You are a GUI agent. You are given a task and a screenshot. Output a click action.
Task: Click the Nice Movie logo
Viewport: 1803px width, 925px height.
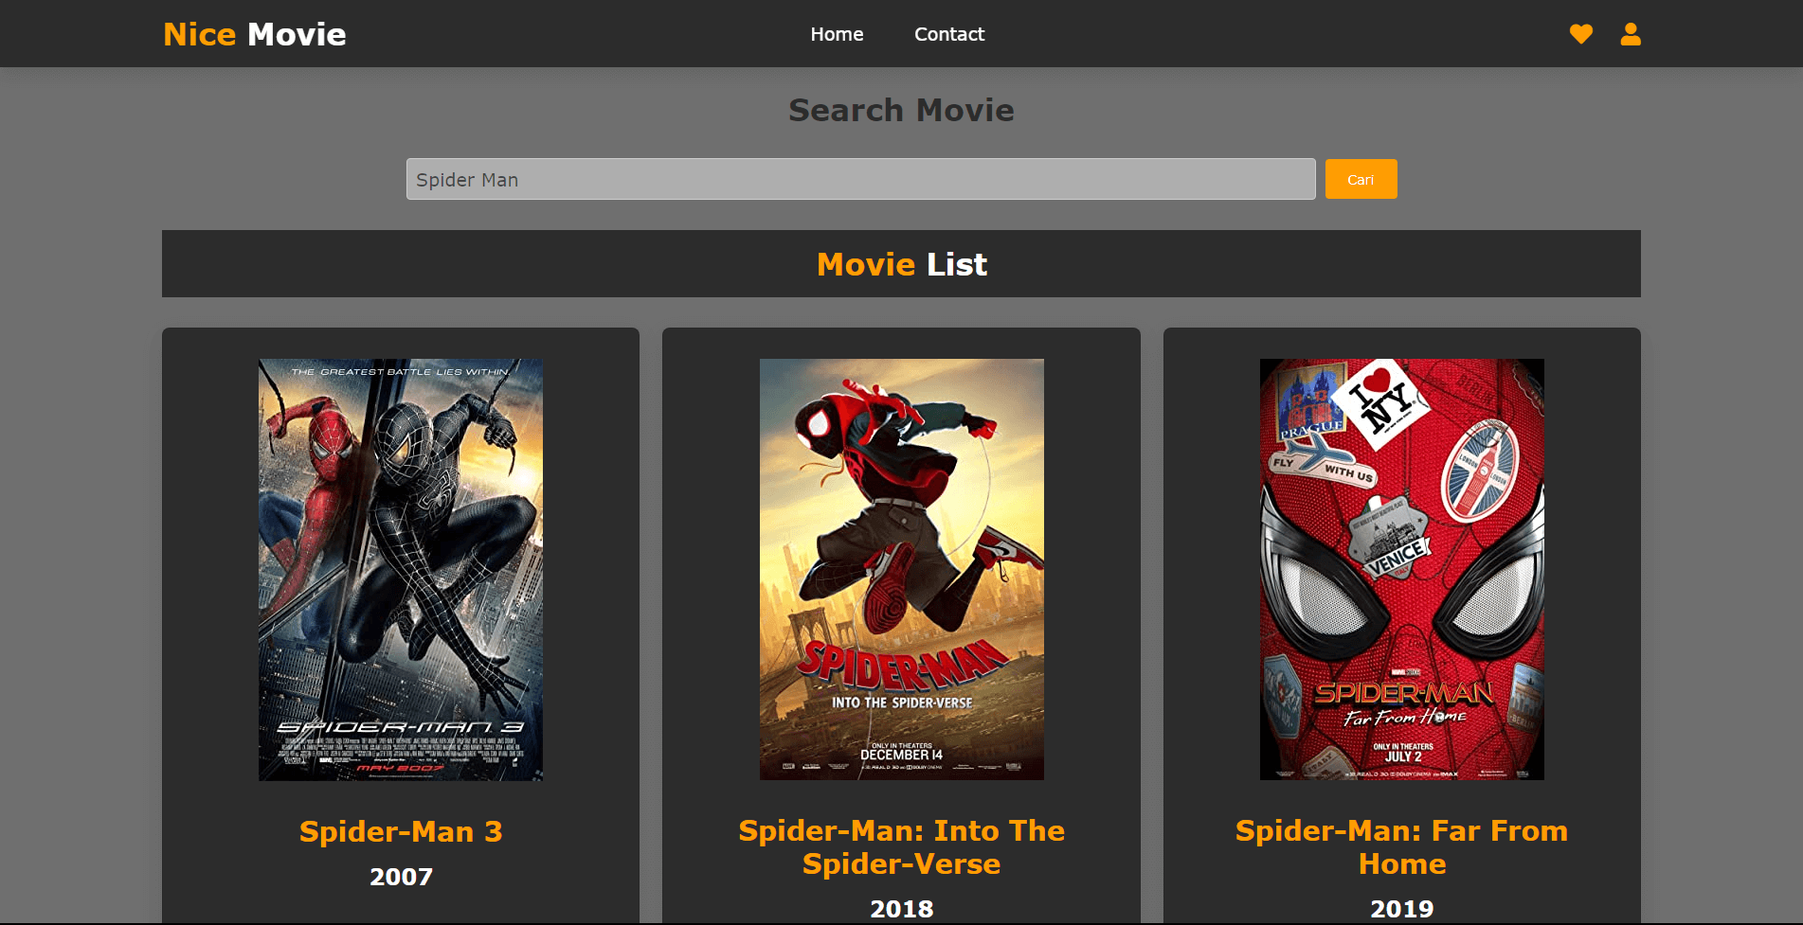tap(254, 34)
